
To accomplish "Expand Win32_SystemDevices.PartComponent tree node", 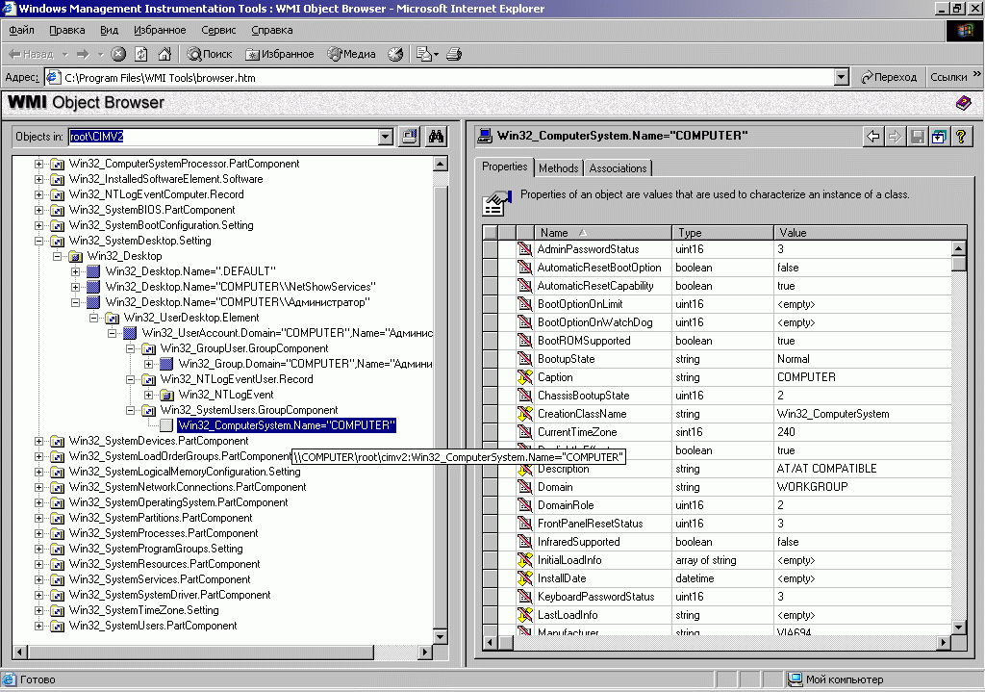I will 38,441.
